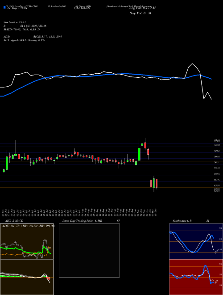223x295 pixels.
Task: Click the blue SMA legend square
Action: [x=4, y=7]
